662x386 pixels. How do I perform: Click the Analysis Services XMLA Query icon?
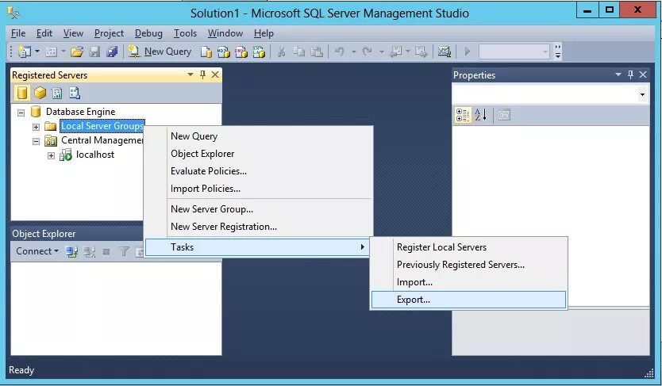pyautogui.click(x=259, y=52)
